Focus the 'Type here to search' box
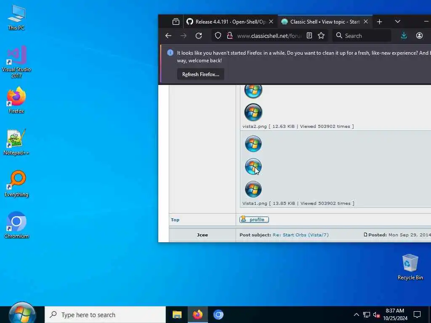Screen dimensions: 431x323 [105, 315]
